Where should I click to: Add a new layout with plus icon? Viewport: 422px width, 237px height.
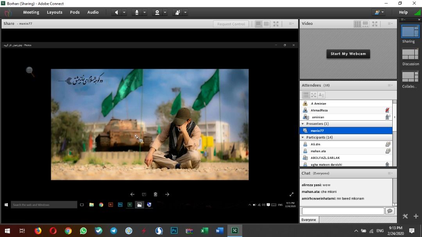pyautogui.click(x=416, y=216)
